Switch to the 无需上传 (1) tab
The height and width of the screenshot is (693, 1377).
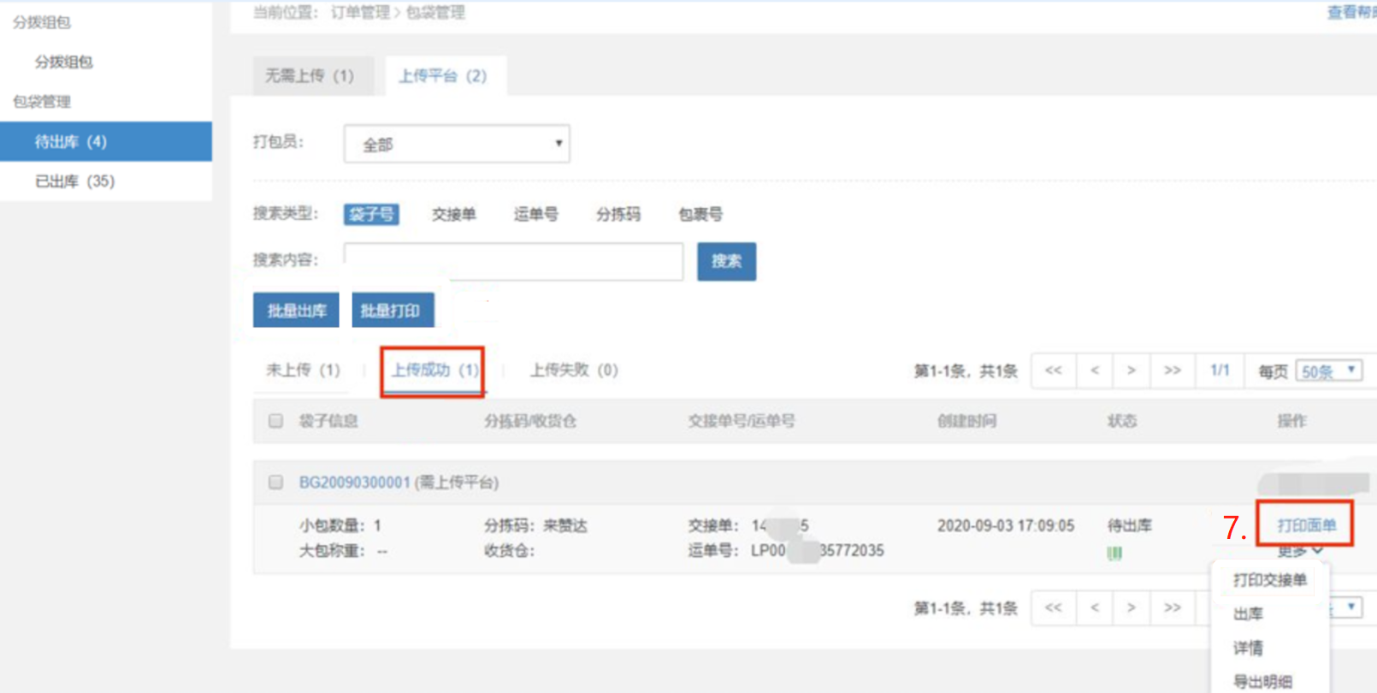(310, 76)
